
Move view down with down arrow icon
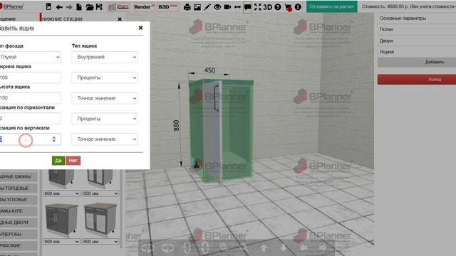click(x=284, y=247)
